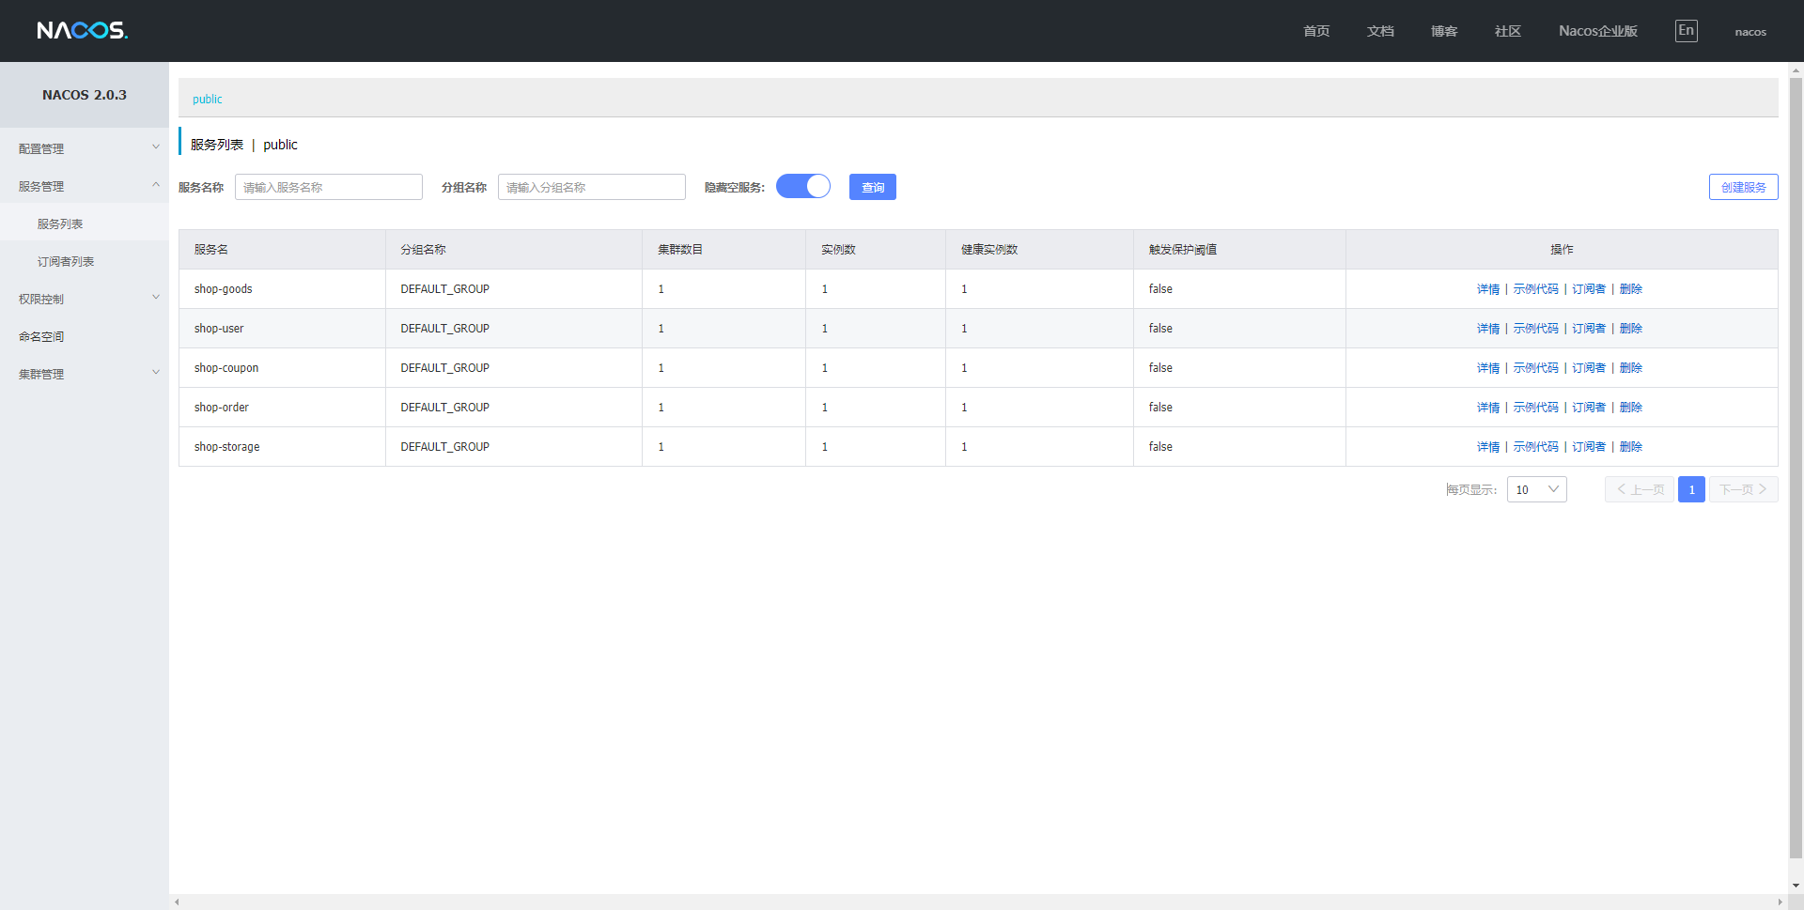
Task: Click the 创建服务 button
Action: 1744,187
